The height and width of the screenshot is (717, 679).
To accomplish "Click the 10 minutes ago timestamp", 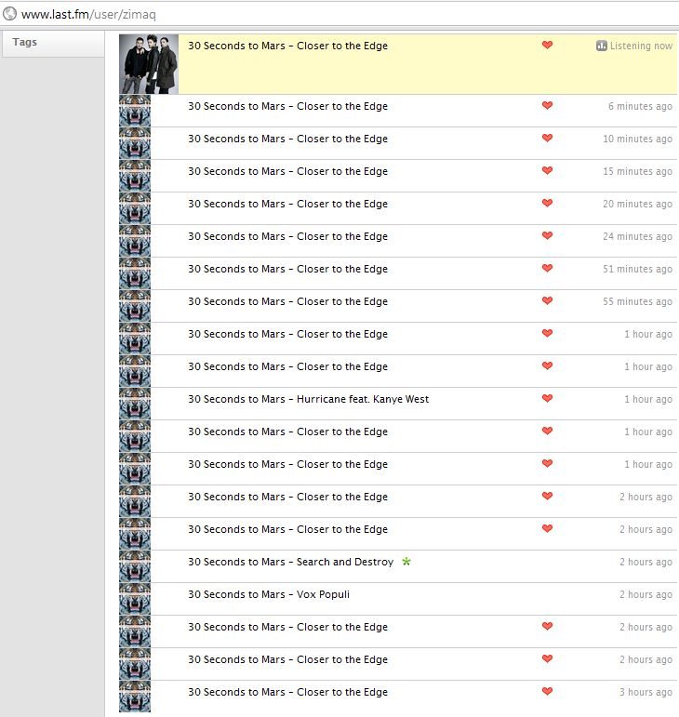I will (637, 139).
